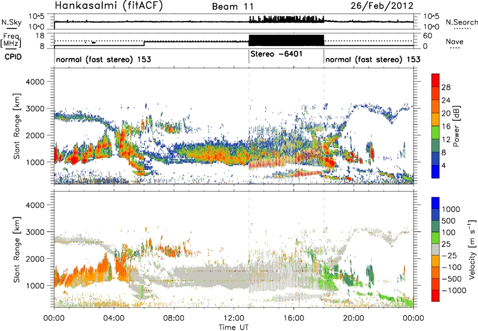Click the 25 velocity colorbar label
Image resolution: width=478 pixels, height=331 pixels.
(446, 244)
